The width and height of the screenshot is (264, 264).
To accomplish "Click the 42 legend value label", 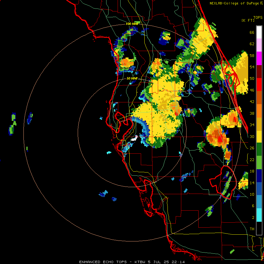I will pyautogui.click(x=252, y=102).
